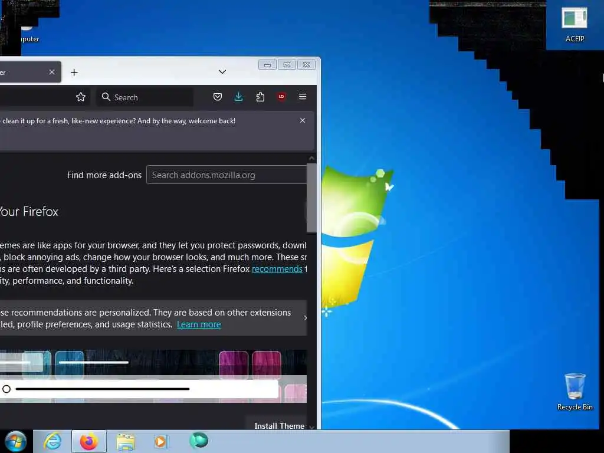Expand the list-all-tabs chevron
The image size is (604, 453).
pos(222,71)
